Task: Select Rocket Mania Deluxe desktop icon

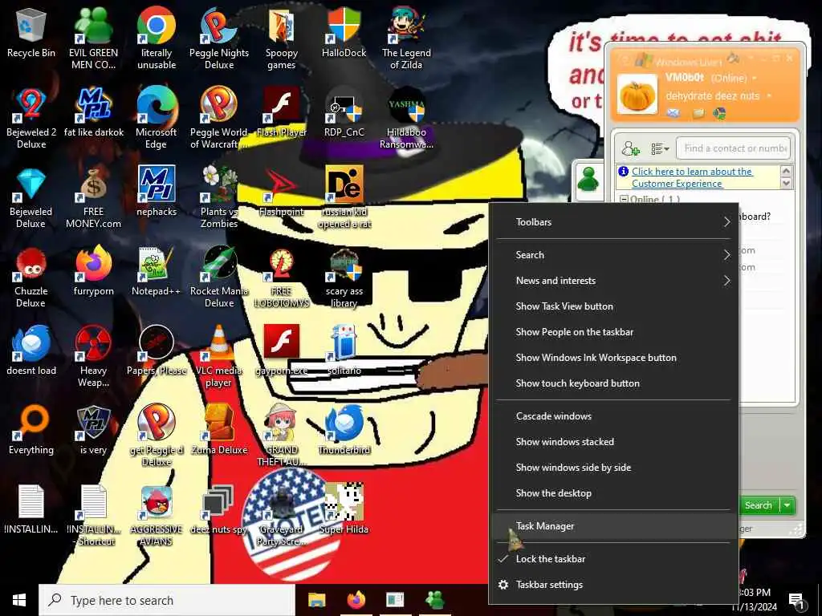Action: click(219, 277)
